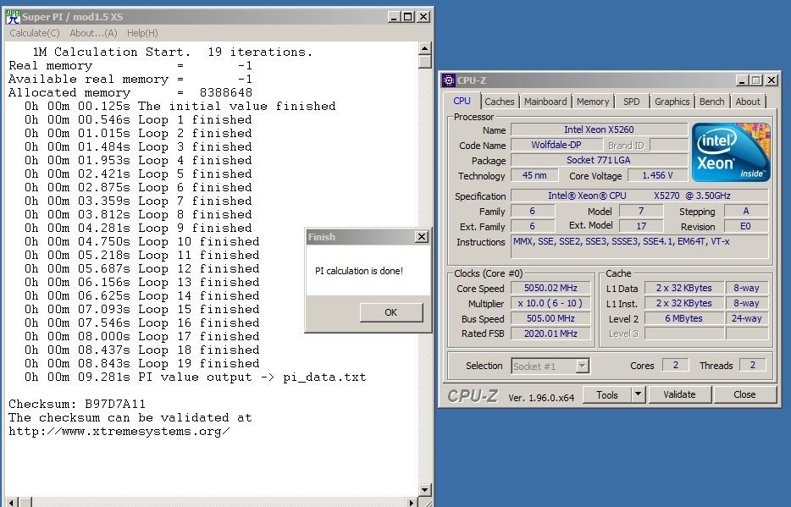
Task: Click the 24-way cache associativity value
Action: pyautogui.click(x=747, y=318)
